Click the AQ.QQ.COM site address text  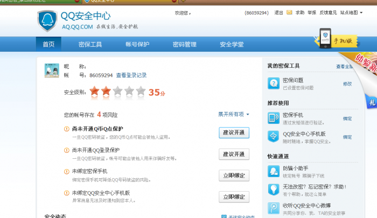pyautogui.click(x=78, y=27)
